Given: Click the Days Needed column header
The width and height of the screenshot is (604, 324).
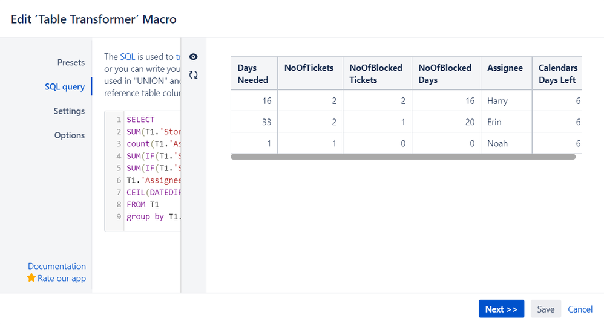Looking at the screenshot, I should pyautogui.click(x=254, y=74).
